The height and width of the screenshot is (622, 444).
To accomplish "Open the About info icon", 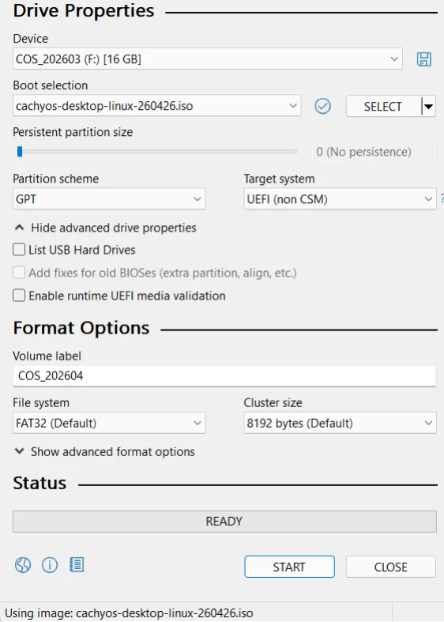I will [x=50, y=564].
